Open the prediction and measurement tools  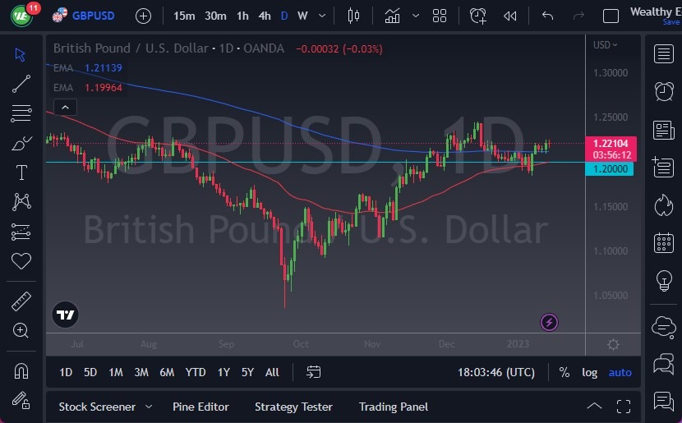(x=21, y=232)
